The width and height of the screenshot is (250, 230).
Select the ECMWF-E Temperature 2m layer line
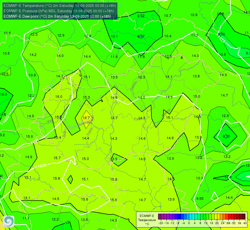tap(60, 6)
